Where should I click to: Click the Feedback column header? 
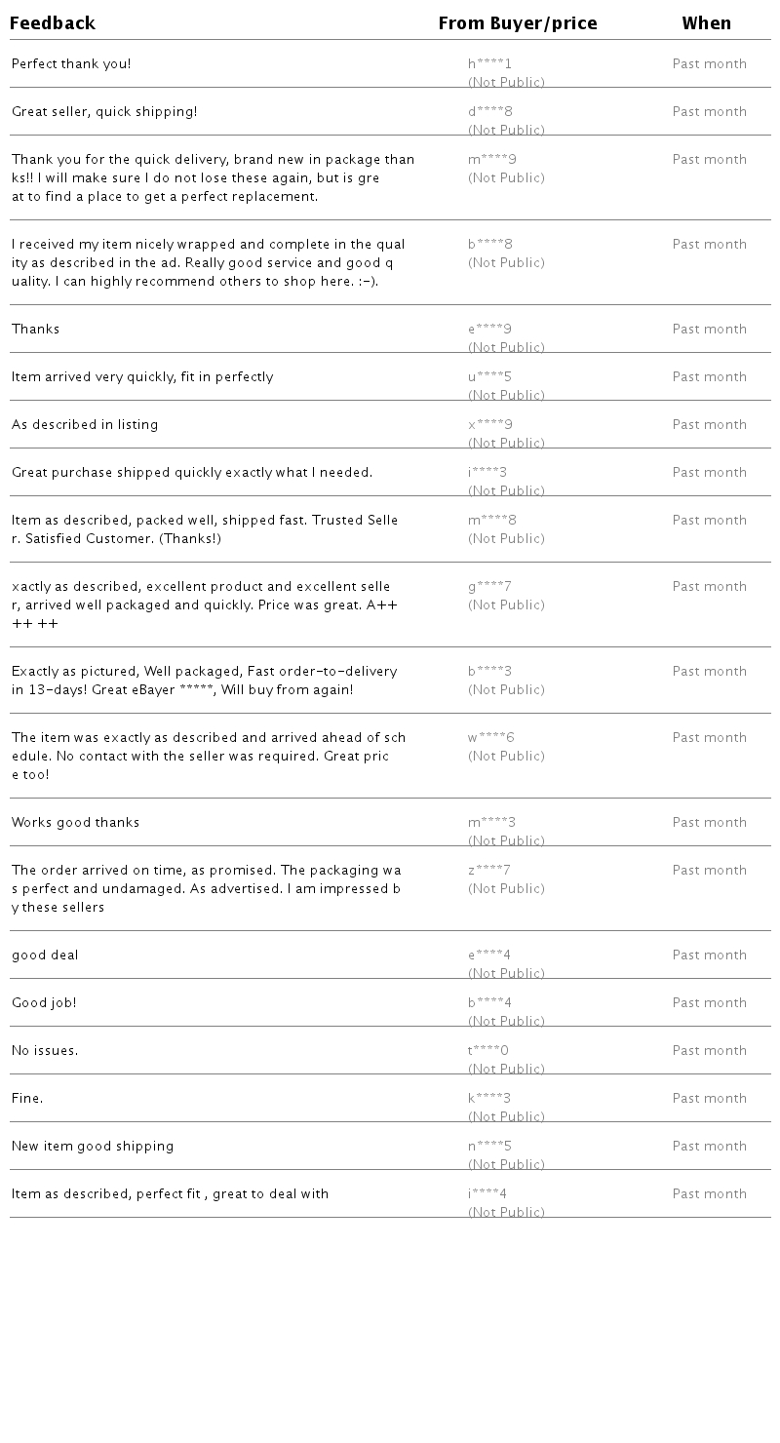(53, 23)
